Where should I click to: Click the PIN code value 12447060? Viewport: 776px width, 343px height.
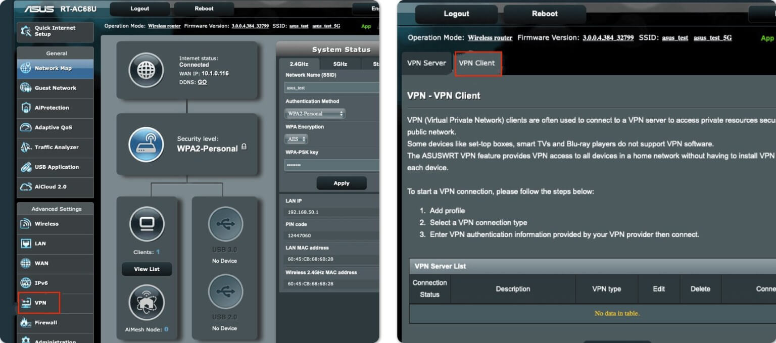coord(299,236)
